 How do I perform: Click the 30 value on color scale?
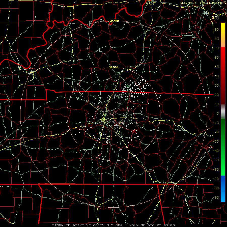217,86
